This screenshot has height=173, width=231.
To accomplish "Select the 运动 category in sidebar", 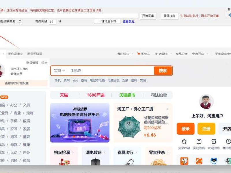I will tap(14, 153).
